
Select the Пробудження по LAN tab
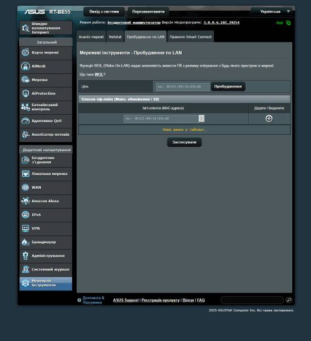(145, 37)
